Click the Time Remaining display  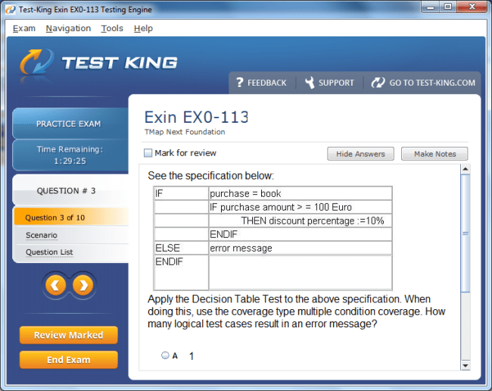pos(70,155)
